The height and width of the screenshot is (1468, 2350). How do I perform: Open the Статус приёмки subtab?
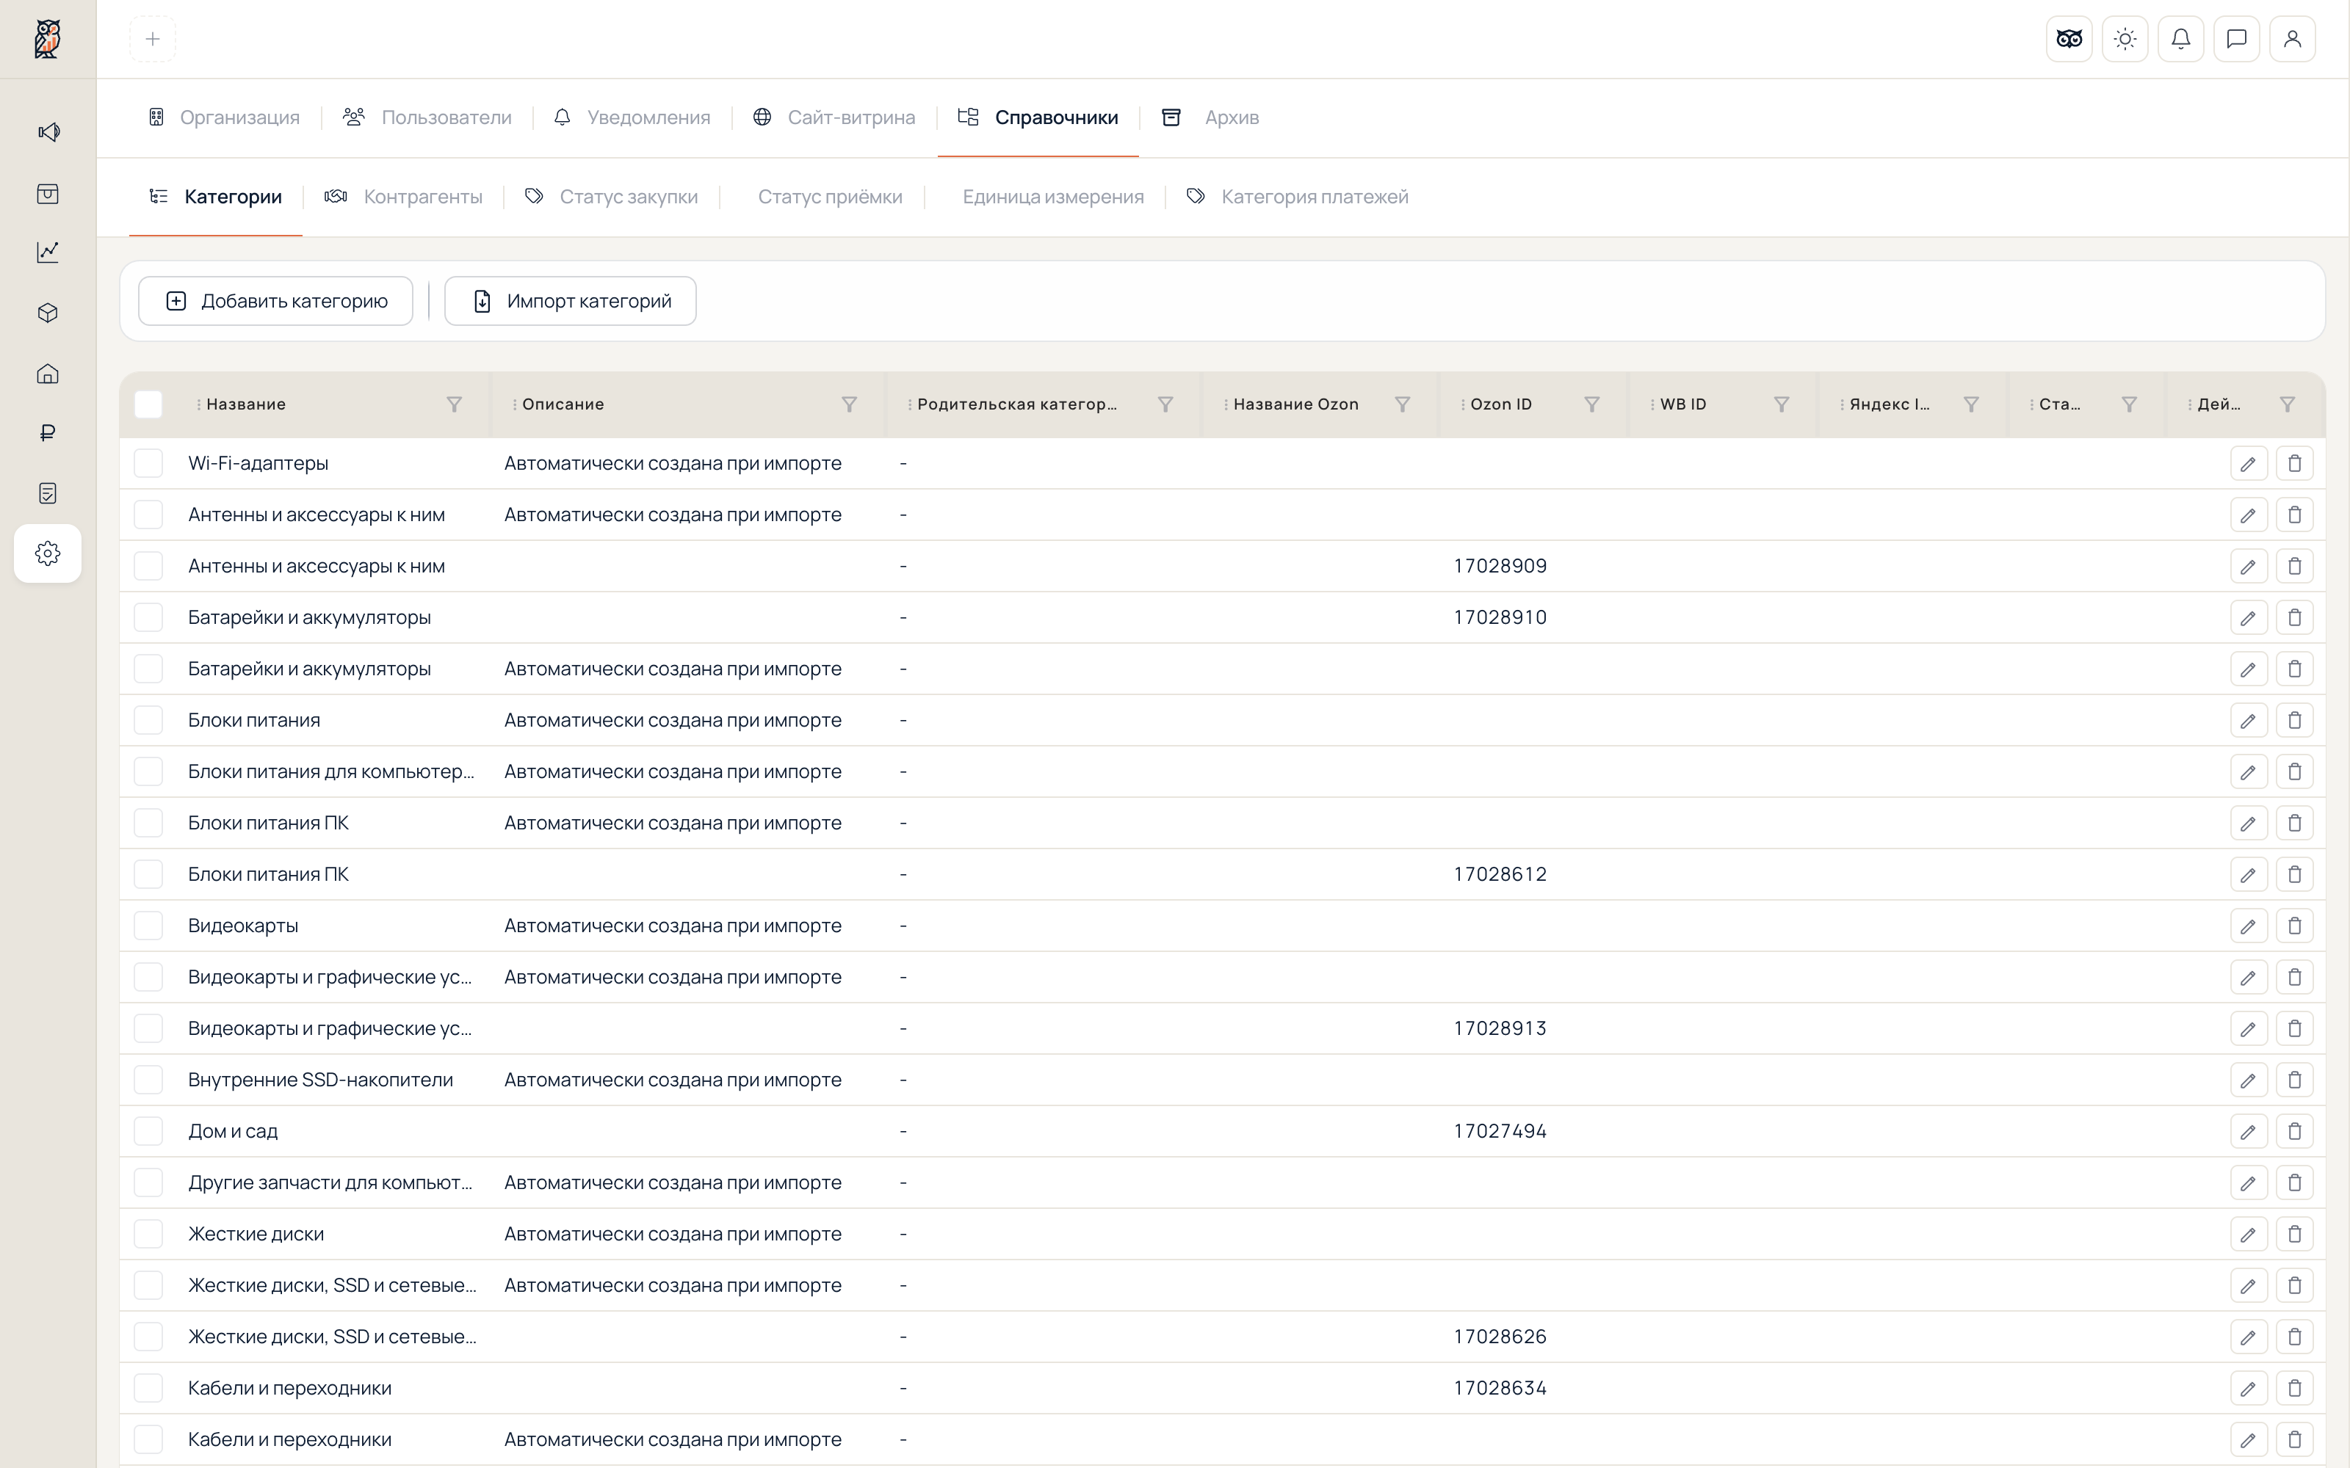pyautogui.click(x=831, y=197)
